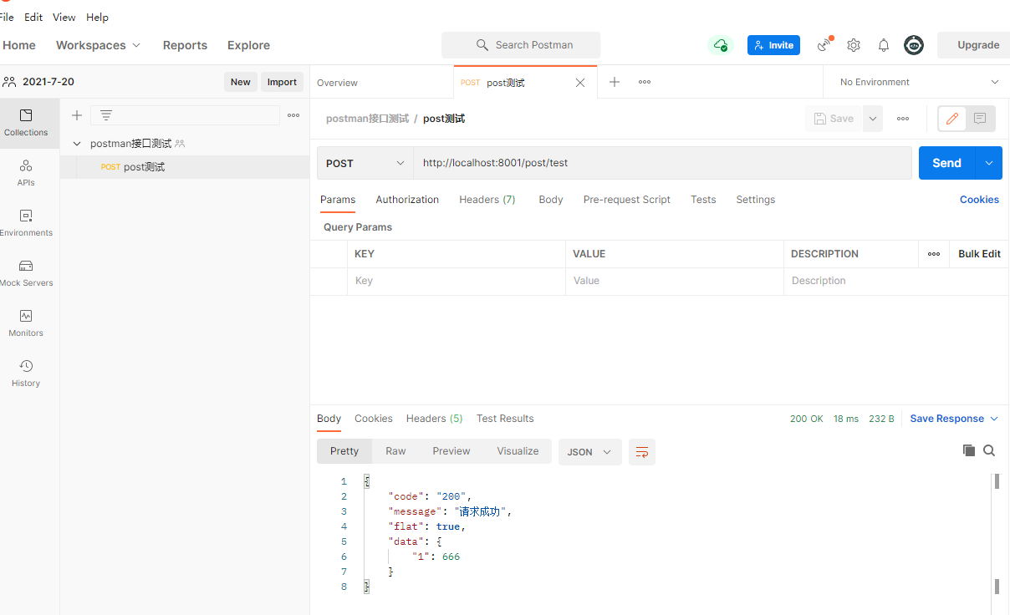Click the plus icon to create collection
The image size is (1010, 615).
coord(77,115)
